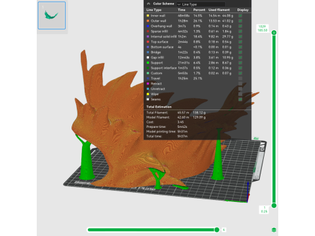This screenshot has height=236, width=315.
Task: Click the Used filament column header
Action: click(219, 10)
